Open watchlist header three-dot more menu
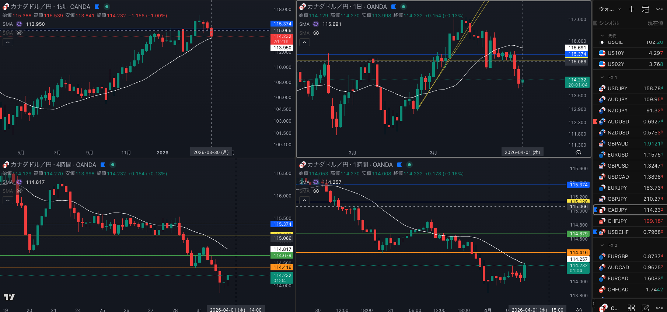667x312 pixels. (x=659, y=9)
